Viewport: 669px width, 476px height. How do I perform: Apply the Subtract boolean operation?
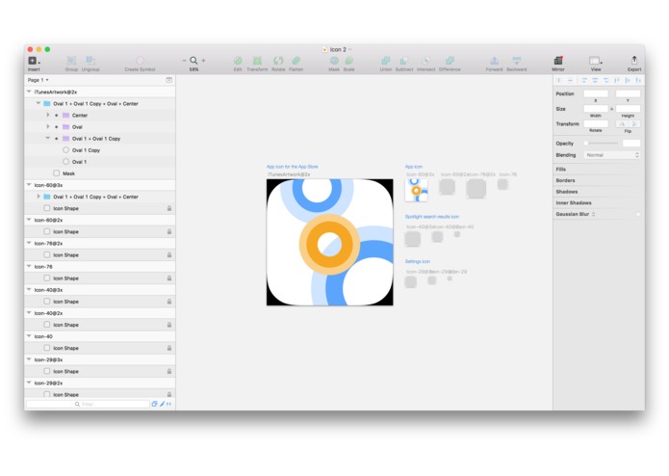[404, 61]
